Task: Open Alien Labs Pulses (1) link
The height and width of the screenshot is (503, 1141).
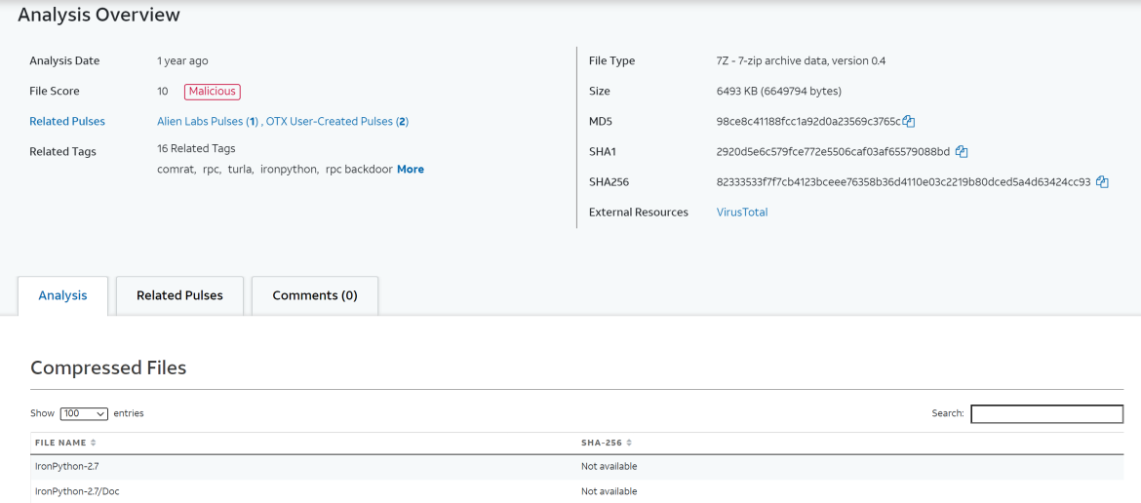Action: click(207, 122)
